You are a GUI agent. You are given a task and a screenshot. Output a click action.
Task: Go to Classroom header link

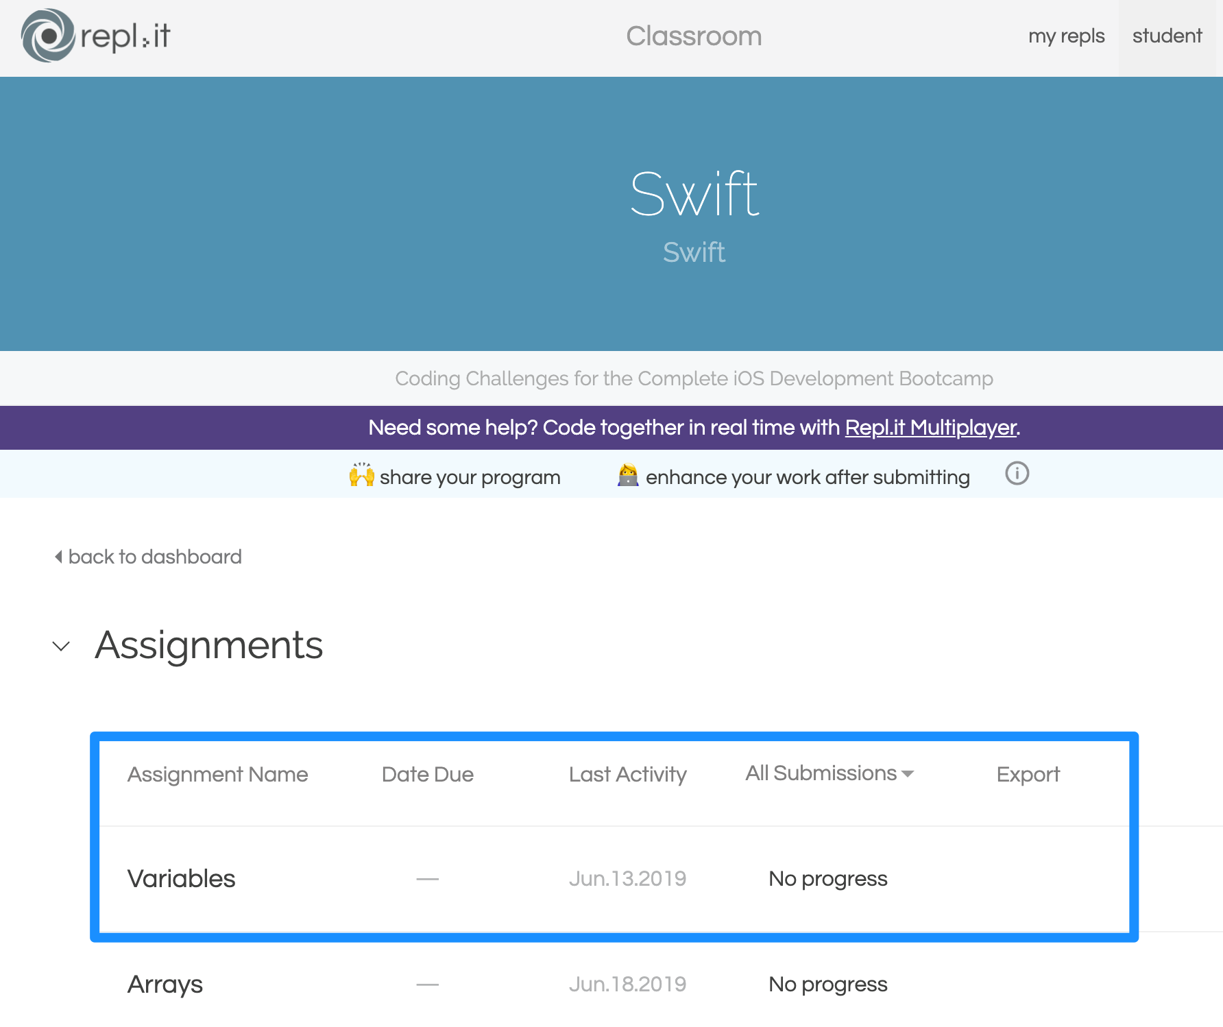pyautogui.click(x=694, y=36)
